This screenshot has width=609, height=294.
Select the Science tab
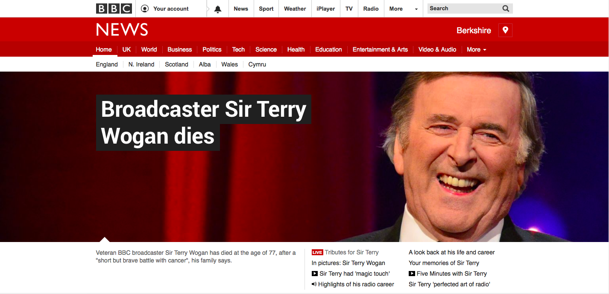(266, 49)
